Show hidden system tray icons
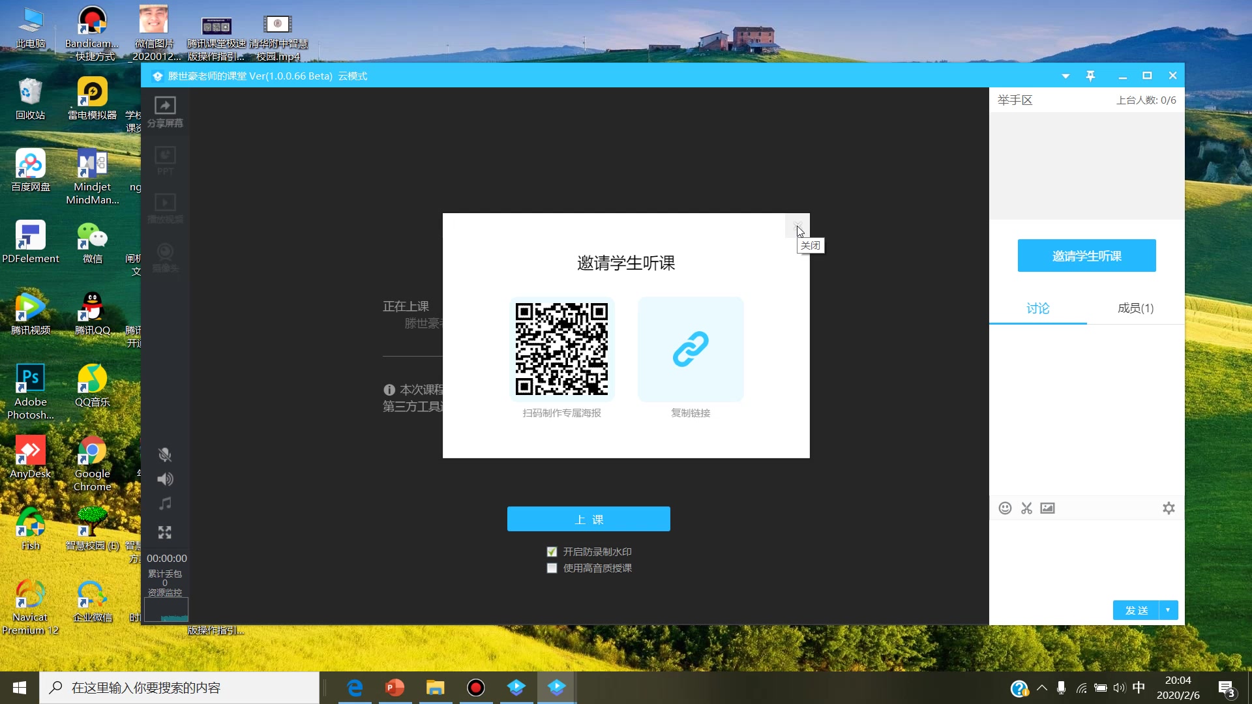 [x=1042, y=688]
